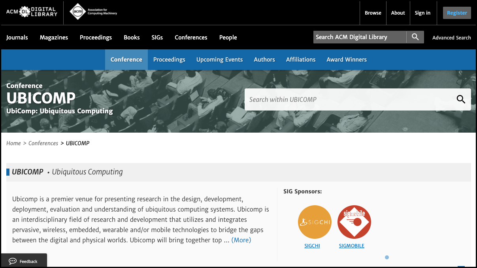Switch to the Upcoming Events tab

coord(220,60)
